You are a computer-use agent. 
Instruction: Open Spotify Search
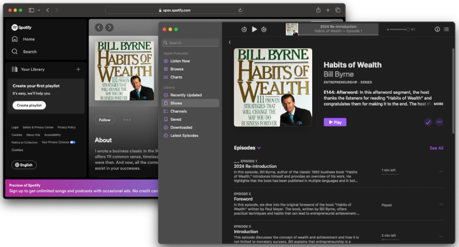[24, 52]
